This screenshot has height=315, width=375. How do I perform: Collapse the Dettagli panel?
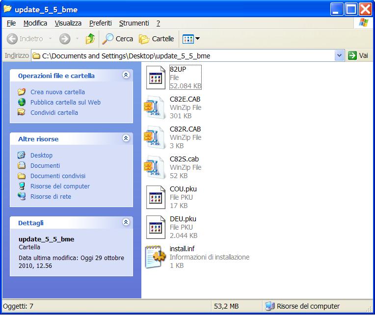click(126, 222)
